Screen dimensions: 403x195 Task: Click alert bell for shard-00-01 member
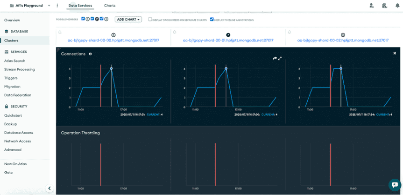tap(175, 32)
